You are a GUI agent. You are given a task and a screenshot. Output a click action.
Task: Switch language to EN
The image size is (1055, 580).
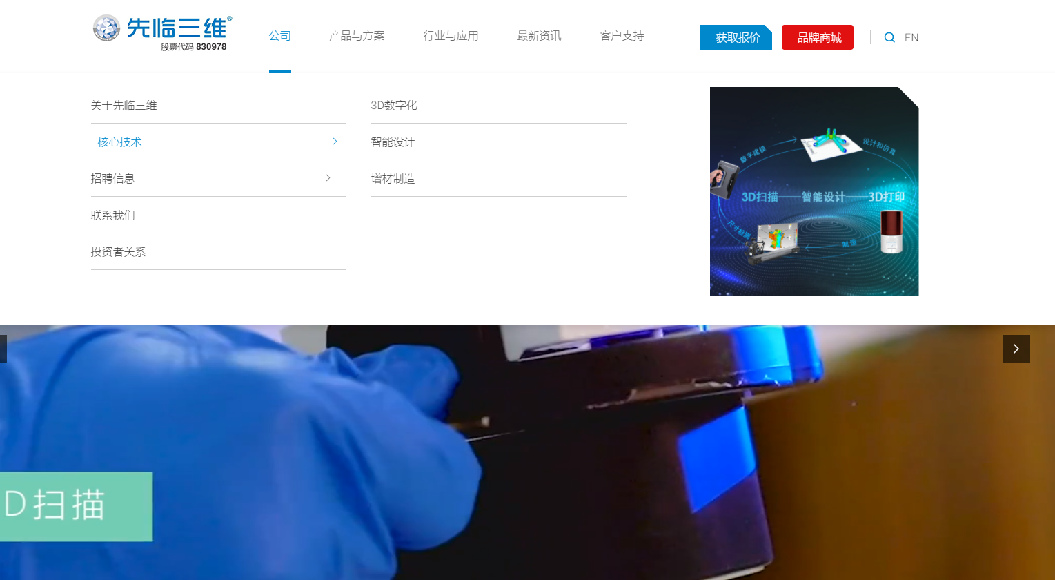[911, 37]
